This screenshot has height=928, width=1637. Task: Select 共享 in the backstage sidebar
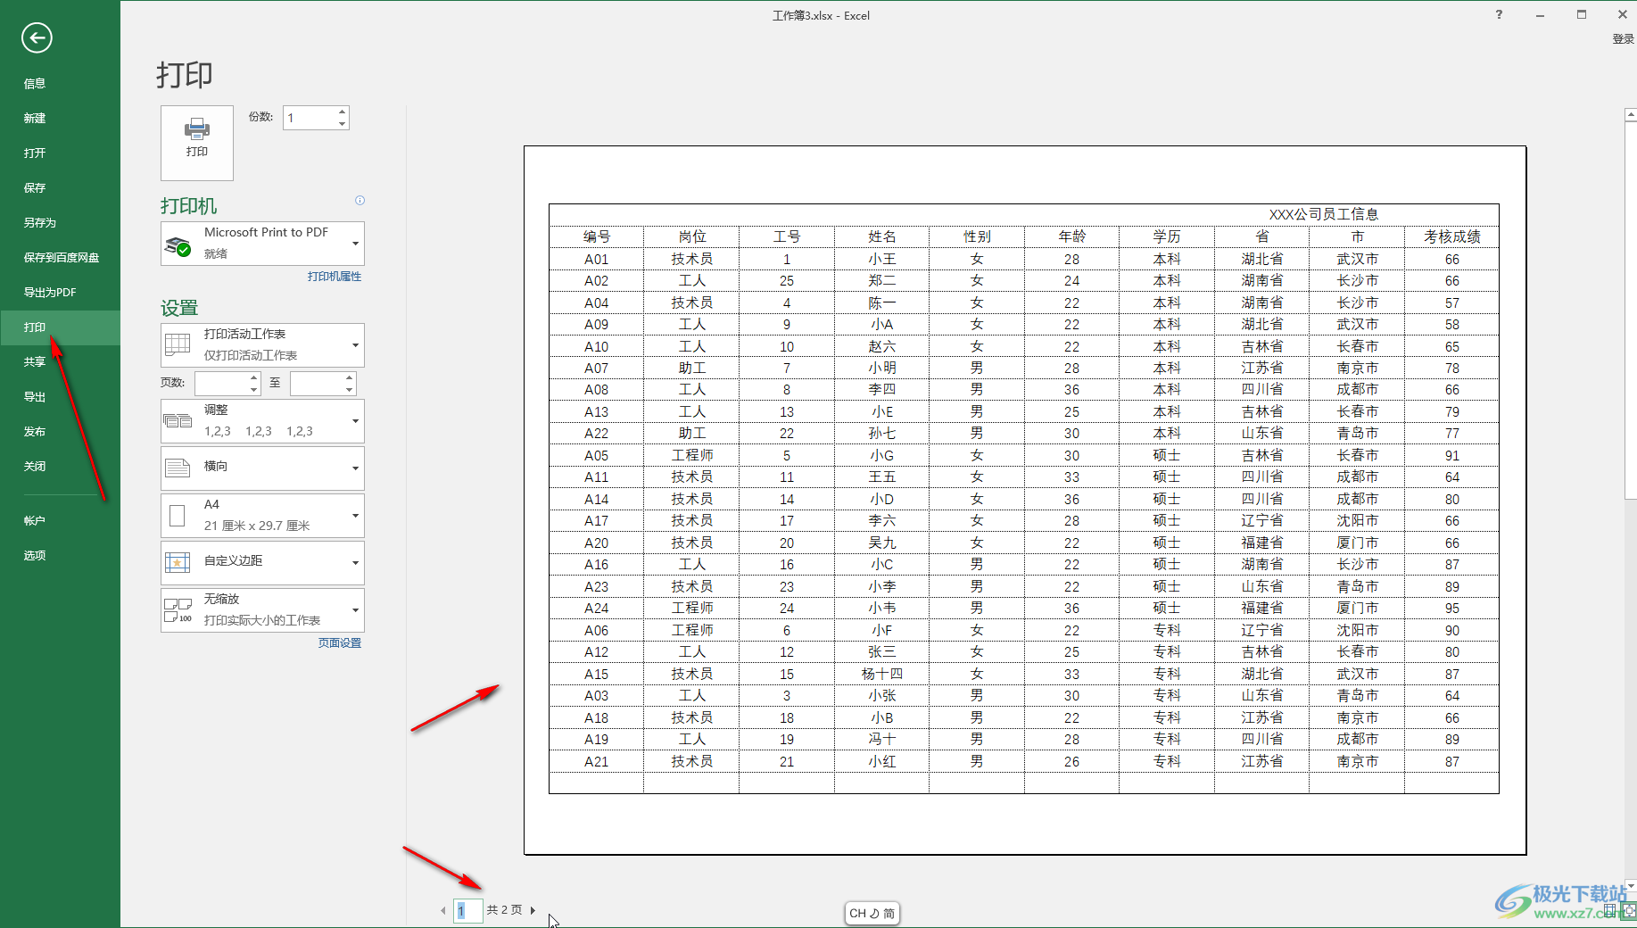click(60, 362)
